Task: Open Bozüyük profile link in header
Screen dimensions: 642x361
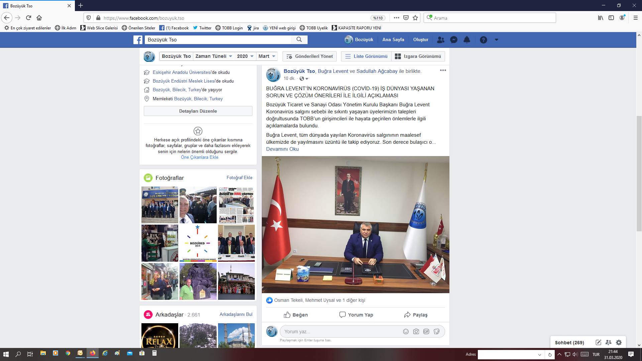Action: pyautogui.click(x=359, y=40)
